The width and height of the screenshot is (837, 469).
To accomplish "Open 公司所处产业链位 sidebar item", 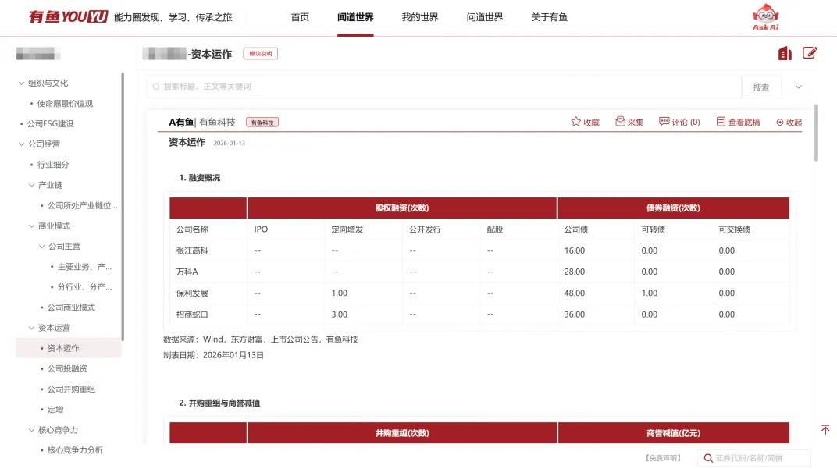I will pos(82,205).
